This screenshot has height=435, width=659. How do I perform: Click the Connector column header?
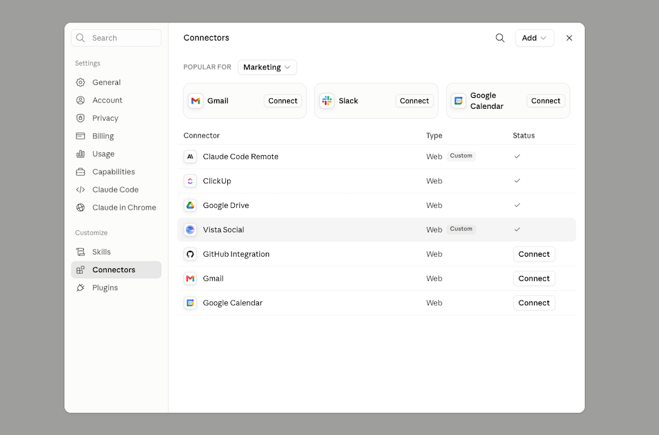click(201, 136)
